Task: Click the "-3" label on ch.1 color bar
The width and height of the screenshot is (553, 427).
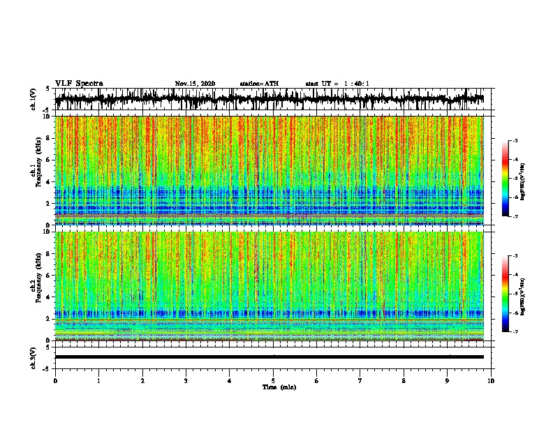Action: (x=515, y=140)
